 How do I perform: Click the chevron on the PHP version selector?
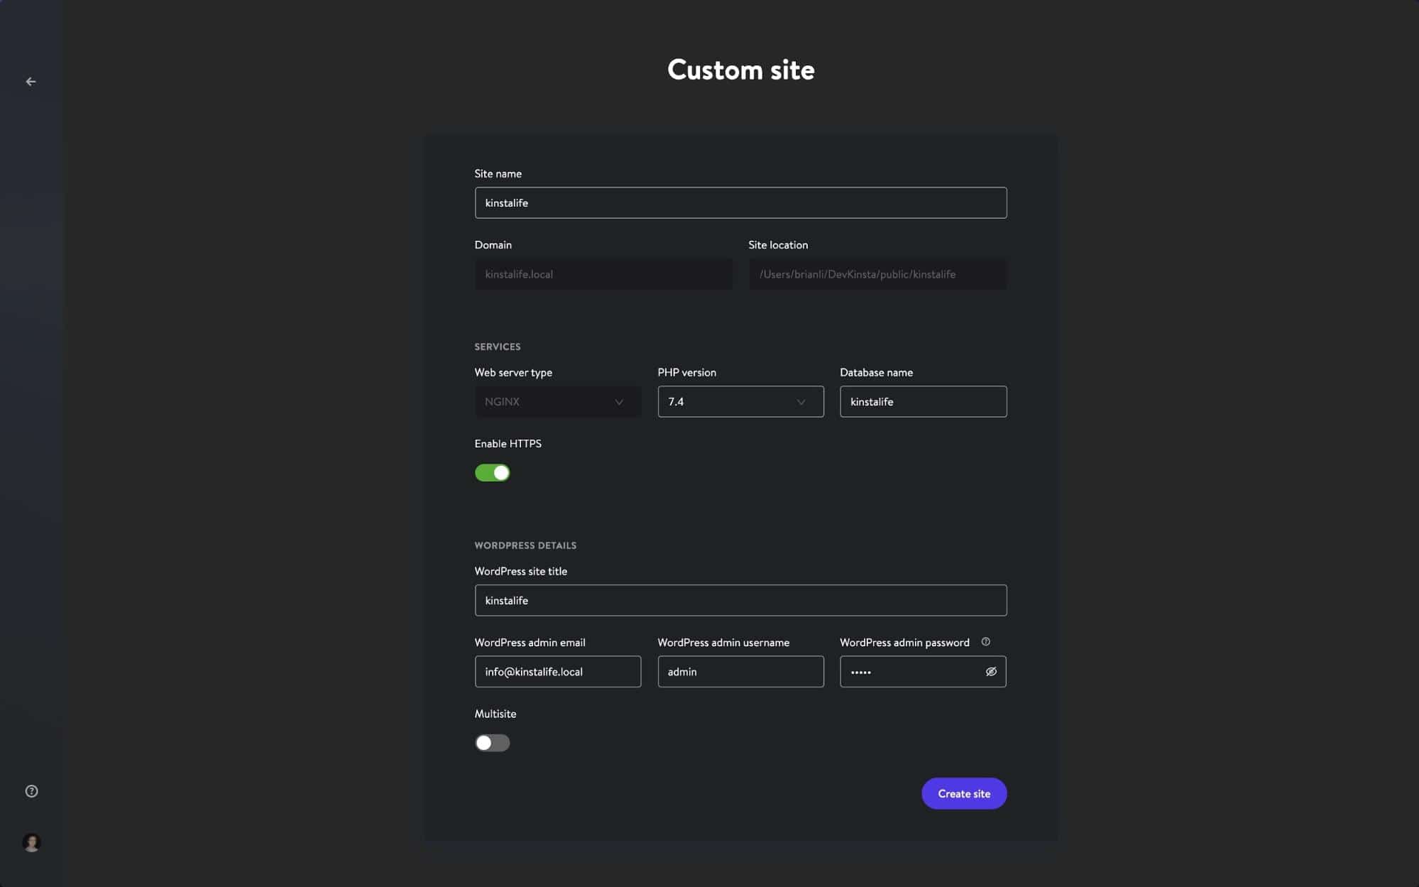pyautogui.click(x=801, y=401)
